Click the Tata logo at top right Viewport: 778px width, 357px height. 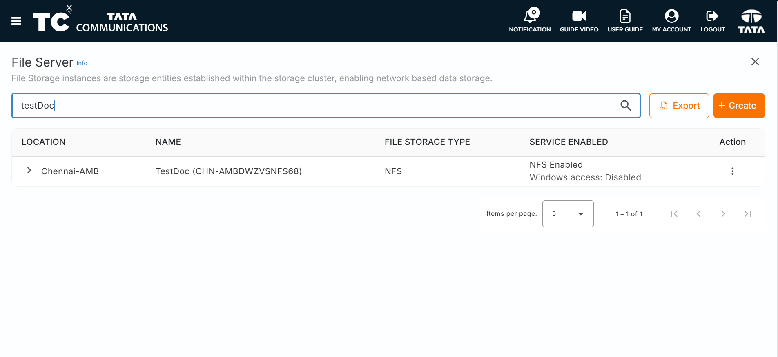(x=751, y=21)
